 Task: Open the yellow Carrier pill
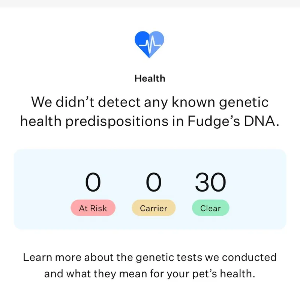click(x=154, y=208)
